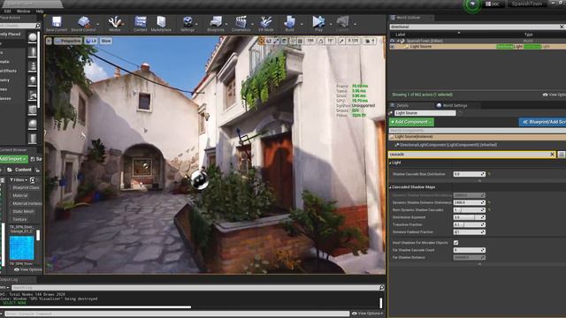Select the rotate gizmo tool in viewport

[x=269, y=41]
